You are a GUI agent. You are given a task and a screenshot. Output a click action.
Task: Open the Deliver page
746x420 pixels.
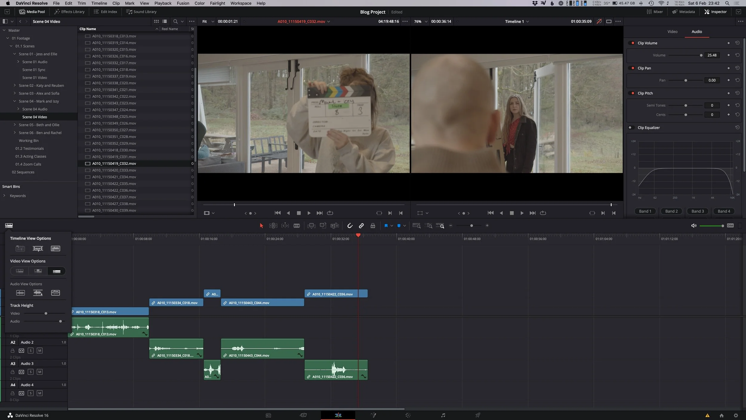[x=478, y=415]
